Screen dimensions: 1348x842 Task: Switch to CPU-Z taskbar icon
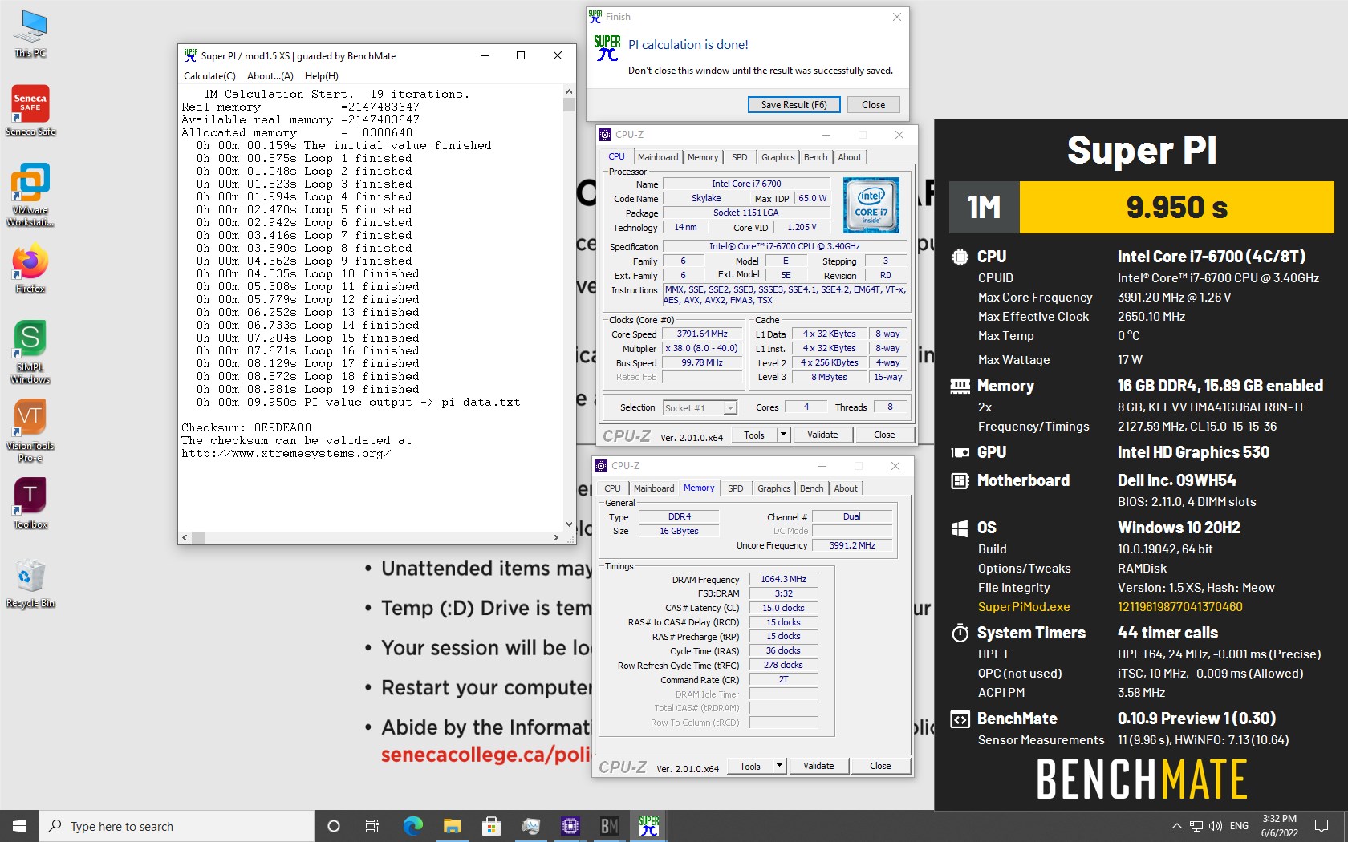pyautogui.click(x=570, y=826)
